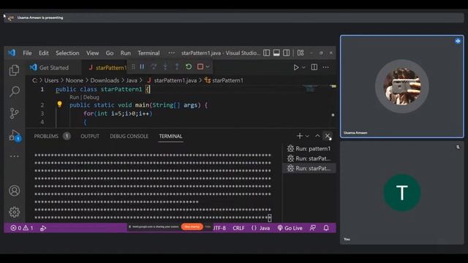This screenshot has width=468, height=263.
Task: Click the Debug CodeLens link
Action: [x=91, y=97]
